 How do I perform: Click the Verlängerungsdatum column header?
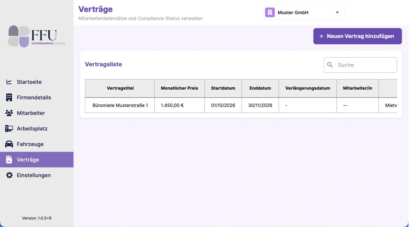point(308,88)
